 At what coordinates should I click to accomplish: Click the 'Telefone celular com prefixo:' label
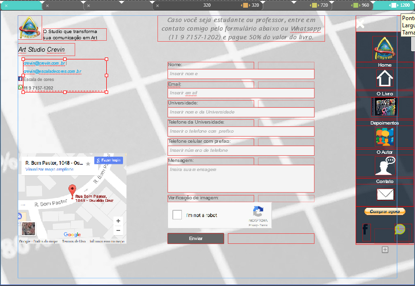199,141
